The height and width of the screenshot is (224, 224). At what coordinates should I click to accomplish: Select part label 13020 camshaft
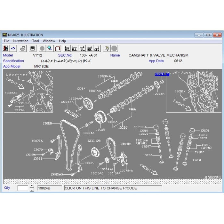click(123, 128)
